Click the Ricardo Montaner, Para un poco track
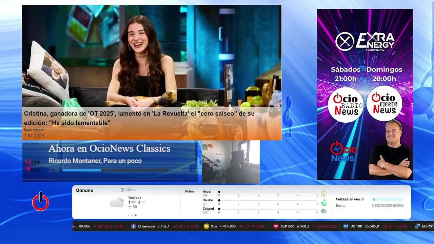The width and height of the screenshot is (434, 244). coord(95,161)
